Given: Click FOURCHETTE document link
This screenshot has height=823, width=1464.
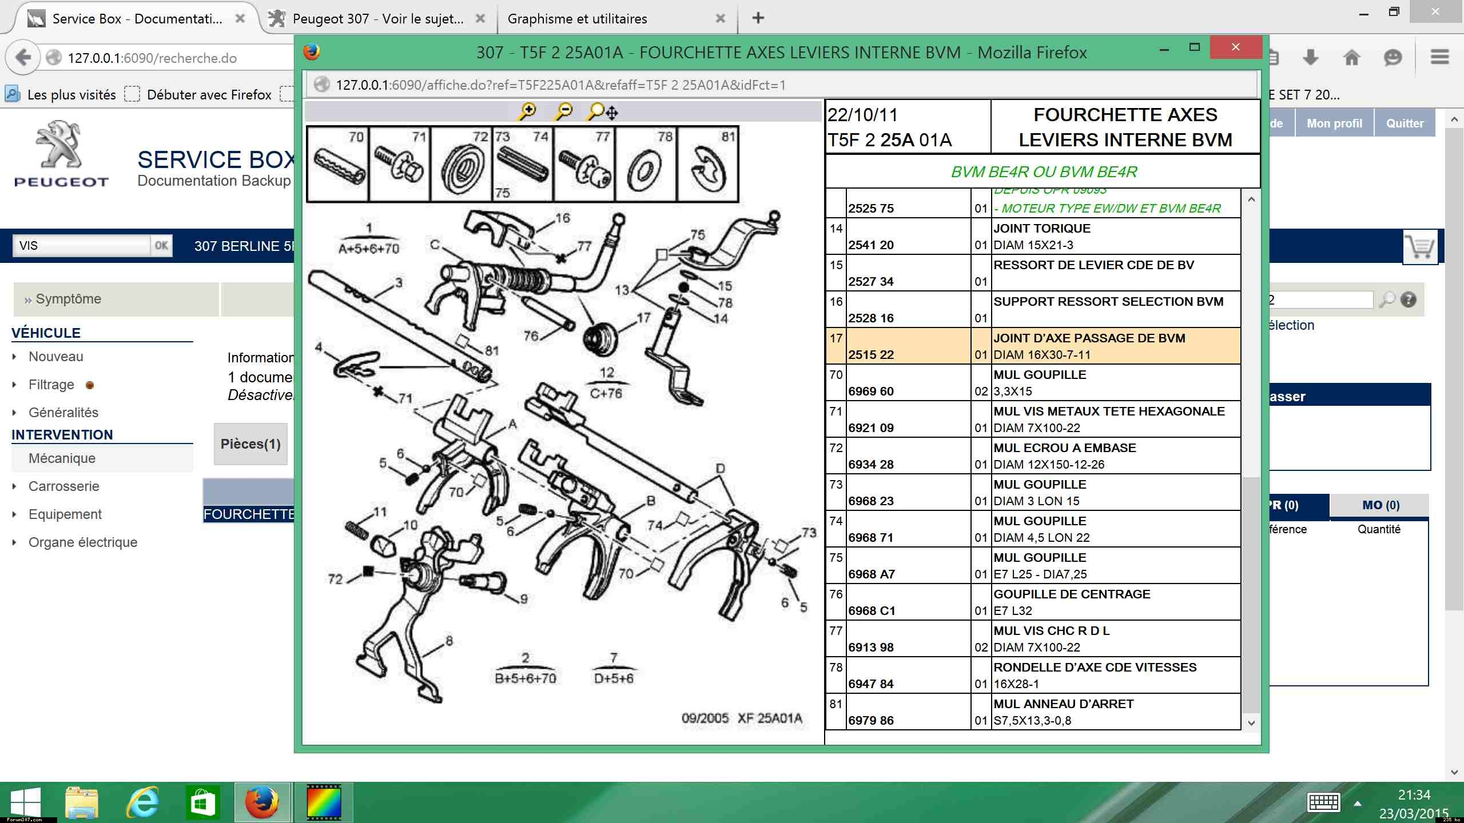Looking at the screenshot, I should 249,514.
